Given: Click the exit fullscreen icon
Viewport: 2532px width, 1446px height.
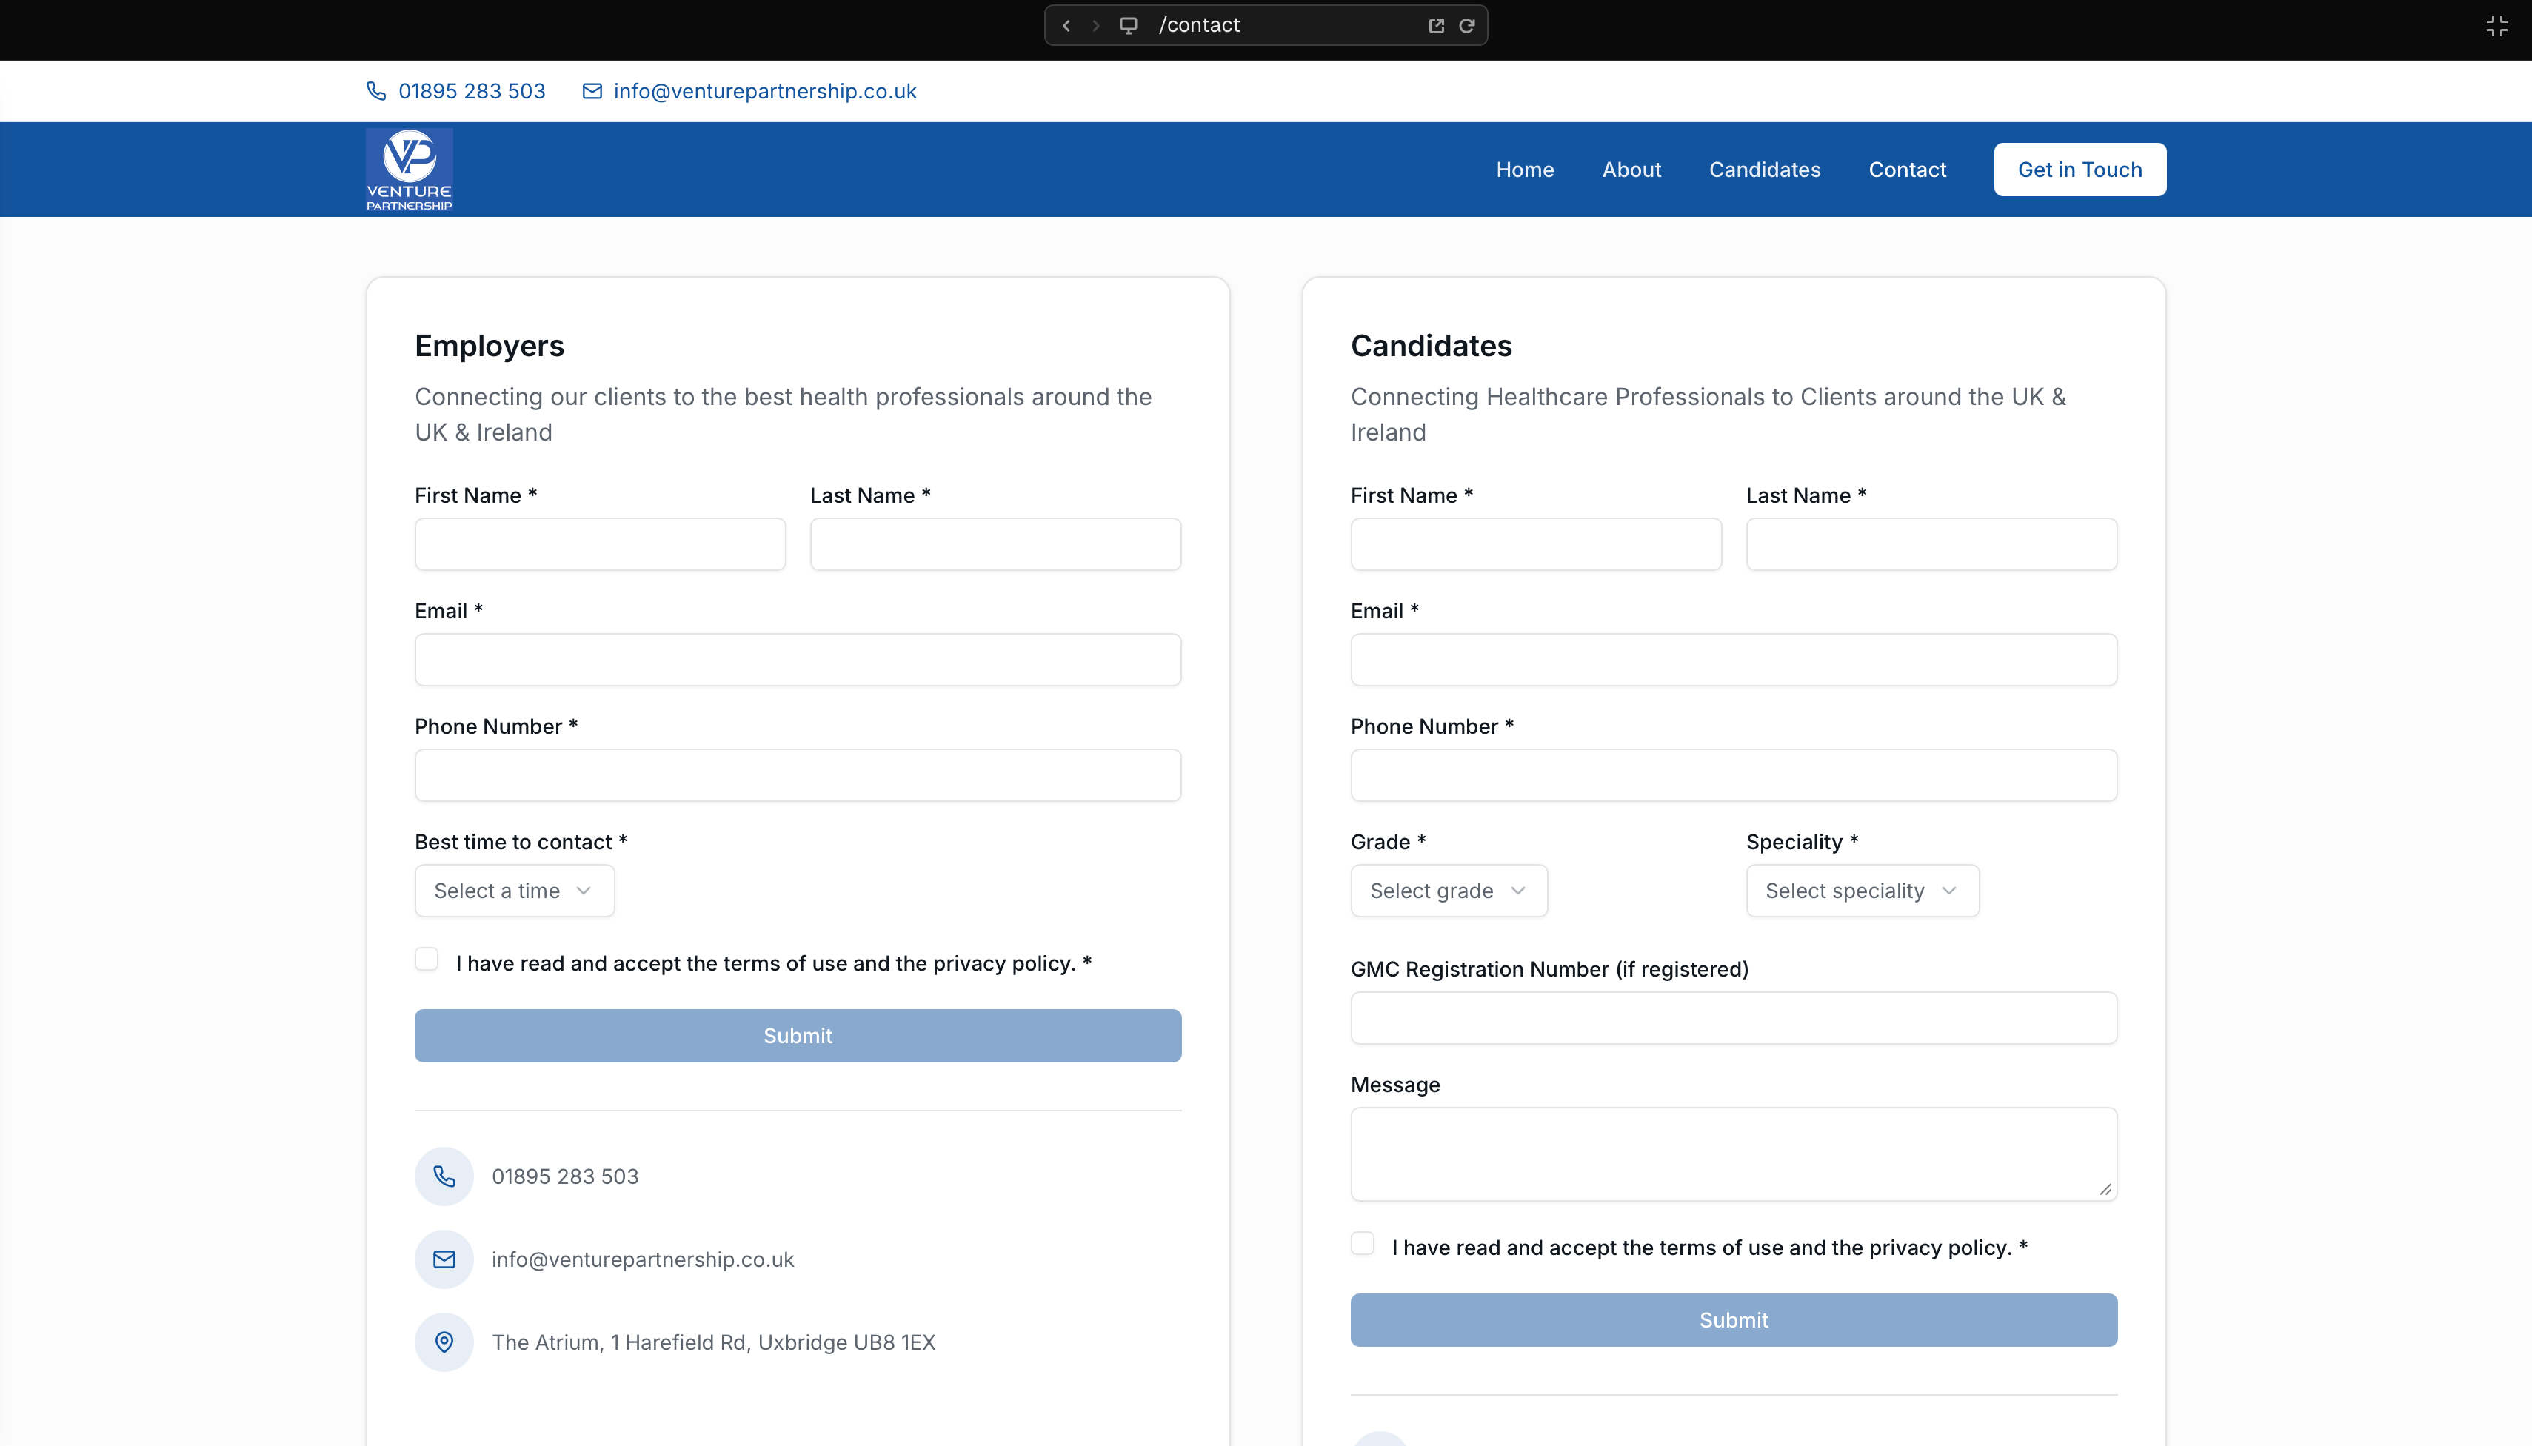Looking at the screenshot, I should click(x=2496, y=26).
